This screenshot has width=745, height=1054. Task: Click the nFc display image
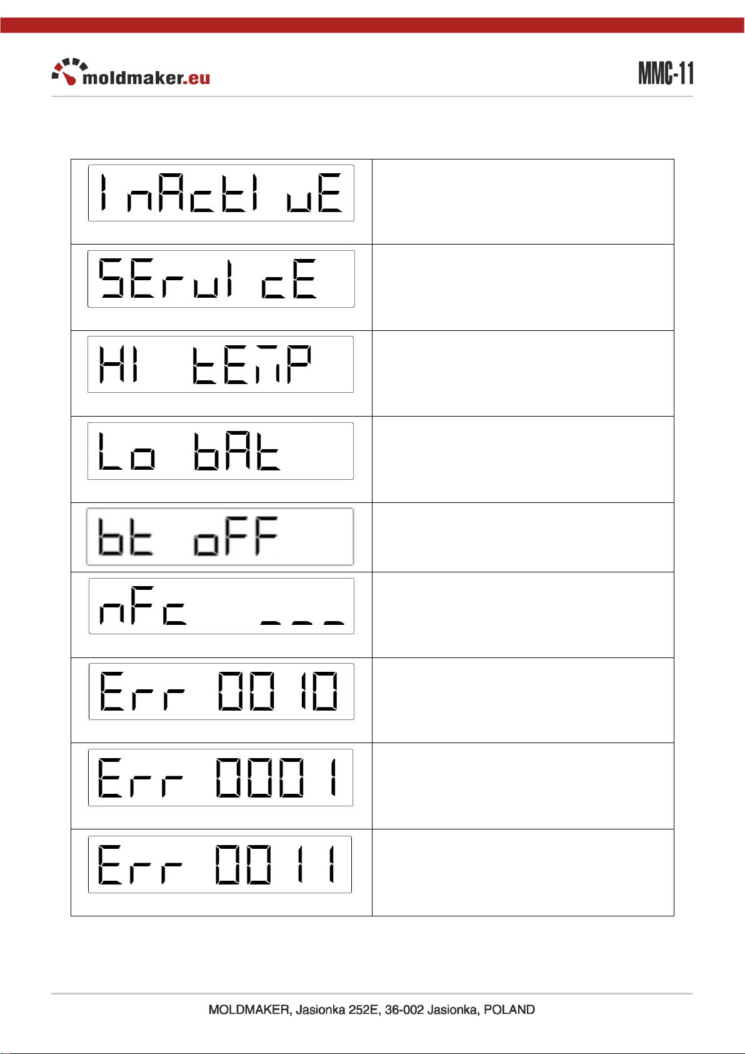(x=222, y=606)
